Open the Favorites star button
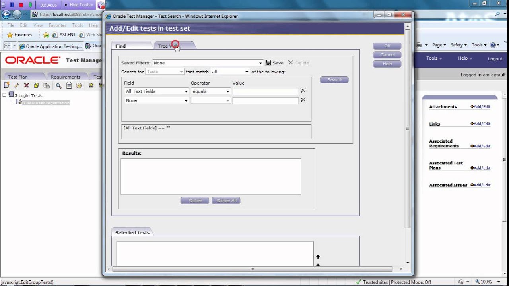This screenshot has height=286, width=509. pos(19,35)
